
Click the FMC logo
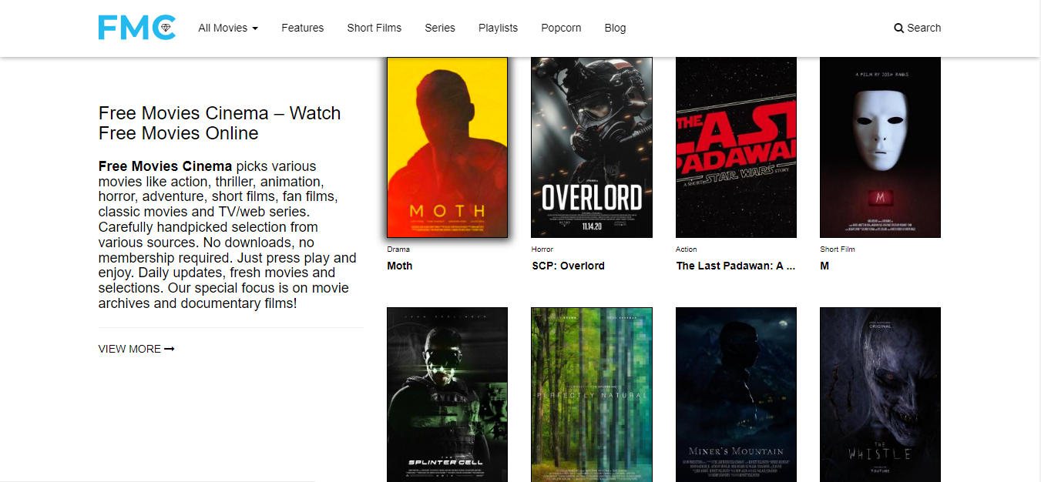(137, 28)
